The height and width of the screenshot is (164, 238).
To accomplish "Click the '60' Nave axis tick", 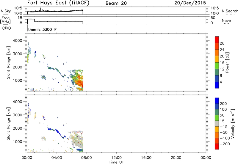I will 213,18.
